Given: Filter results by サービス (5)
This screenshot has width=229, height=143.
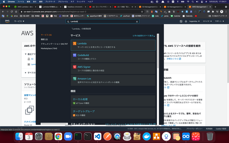Looking at the screenshot, I should click(46, 35).
